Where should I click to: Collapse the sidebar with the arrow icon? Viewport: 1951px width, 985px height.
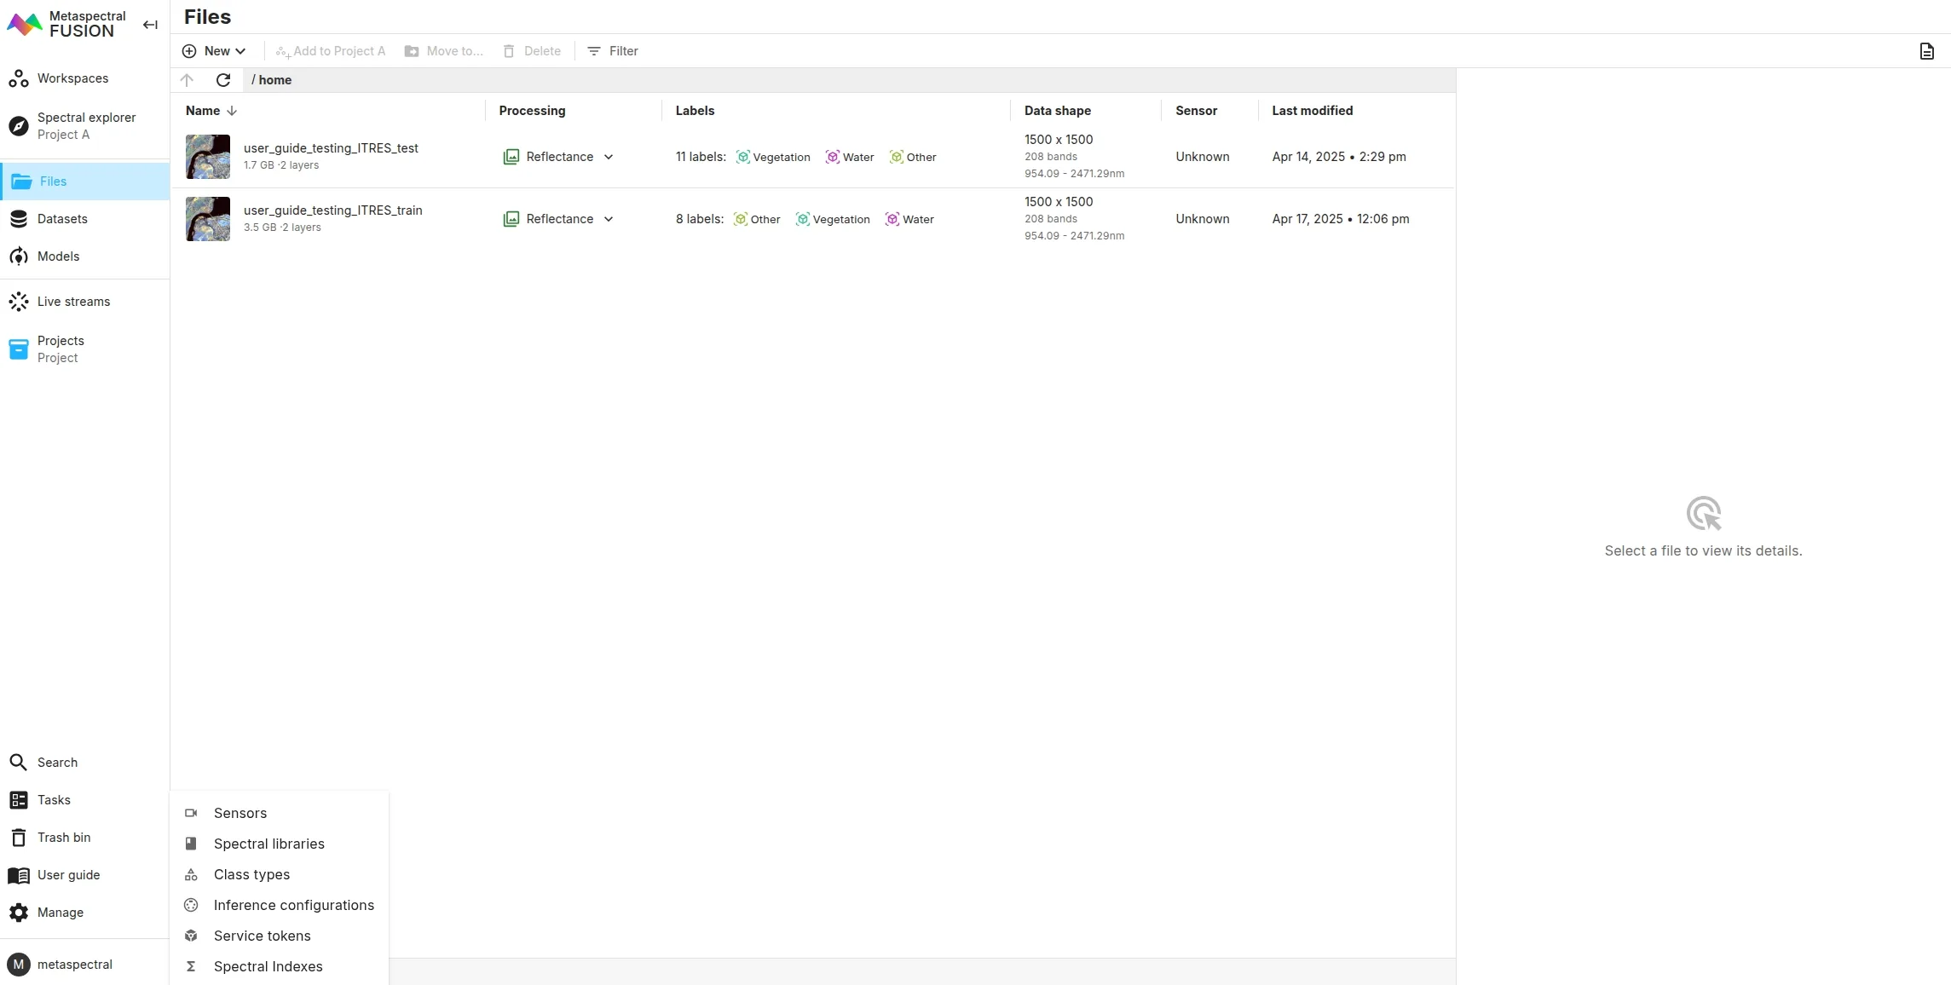click(150, 25)
